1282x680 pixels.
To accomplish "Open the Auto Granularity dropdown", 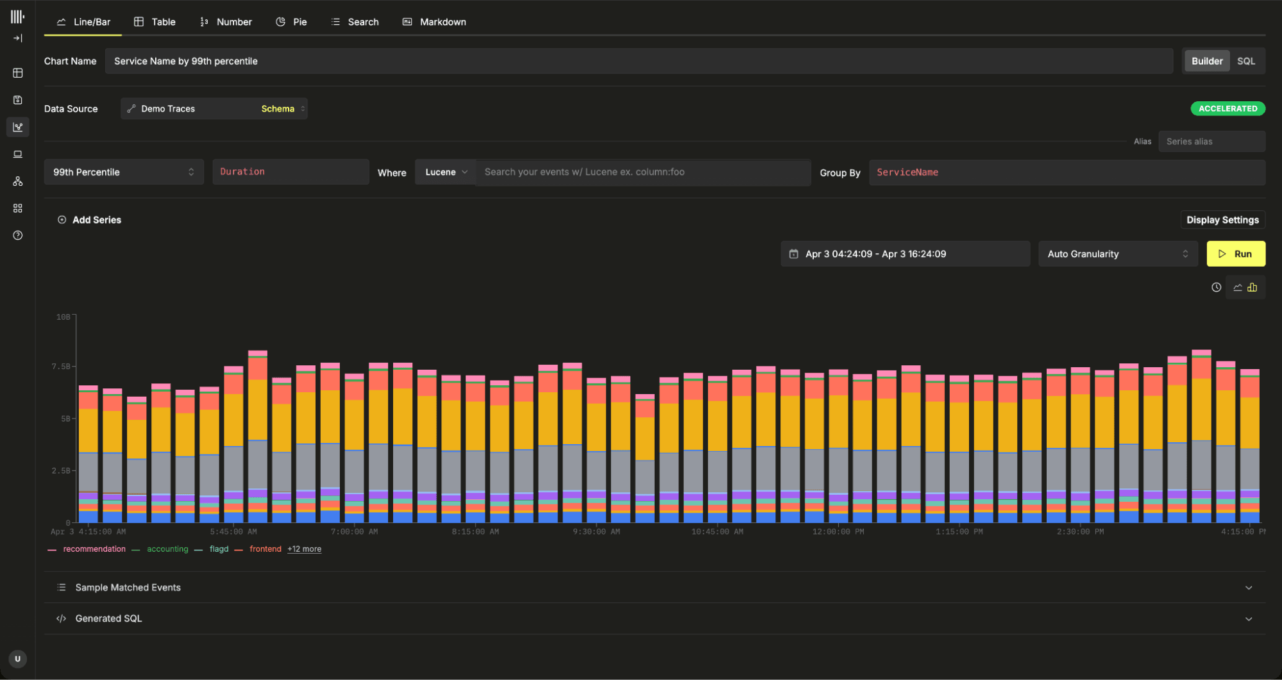I will coord(1117,254).
